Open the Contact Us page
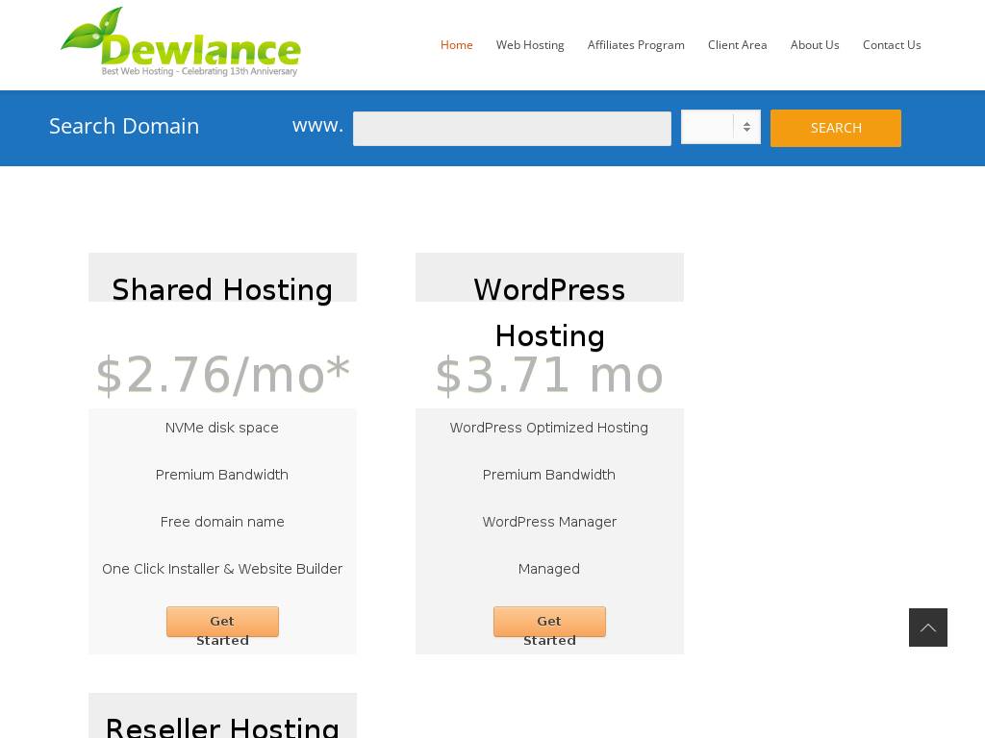This screenshot has height=738, width=985. click(892, 45)
